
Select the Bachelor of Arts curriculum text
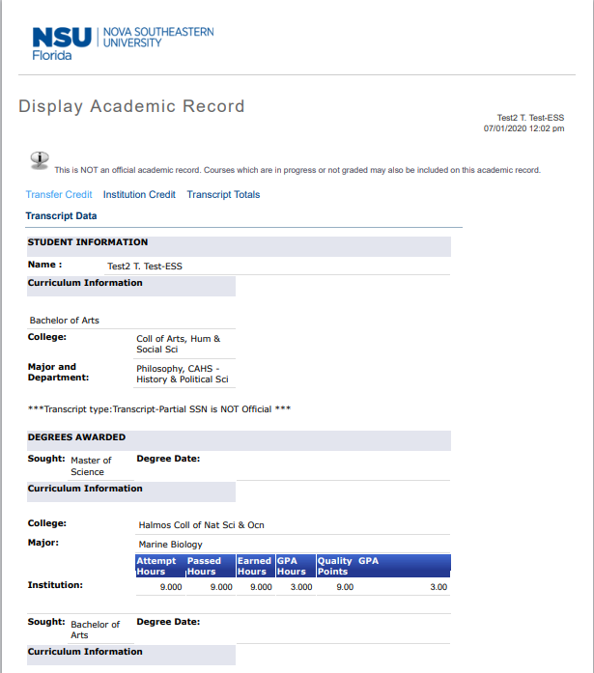click(x=65, y=321)
